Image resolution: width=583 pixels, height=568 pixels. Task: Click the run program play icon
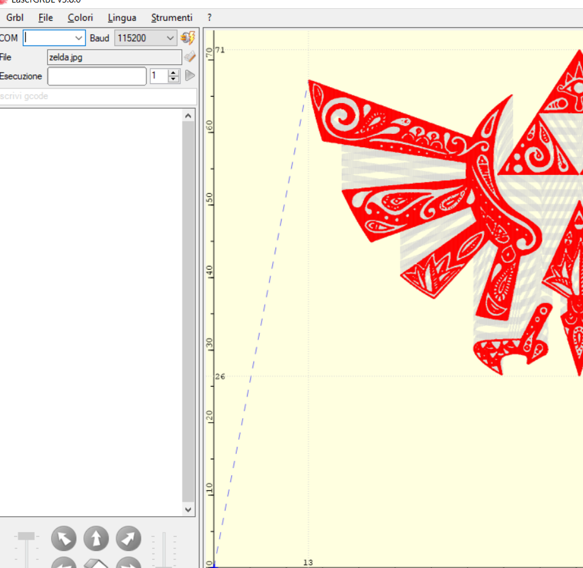click(190, 76)
